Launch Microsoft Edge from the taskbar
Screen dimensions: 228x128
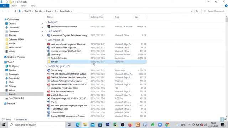78,125
